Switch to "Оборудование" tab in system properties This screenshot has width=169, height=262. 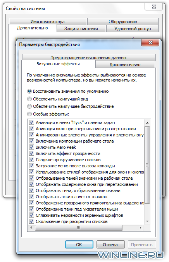click(x=123, y=22)
